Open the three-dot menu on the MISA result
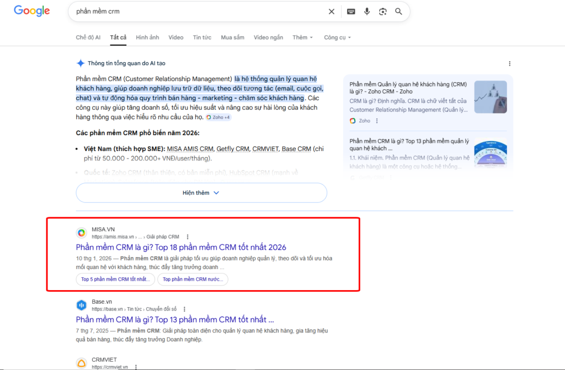Screen dimensions: 565x370 pyautogui.click(x=188, y=236)
